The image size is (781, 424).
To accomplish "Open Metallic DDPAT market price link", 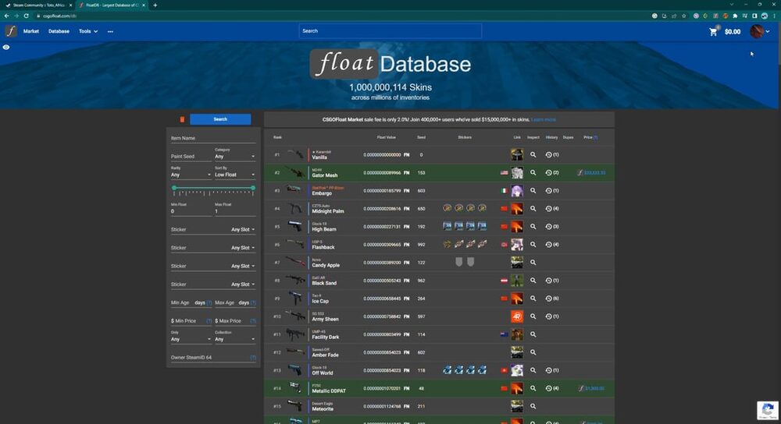I will point(591,388).
